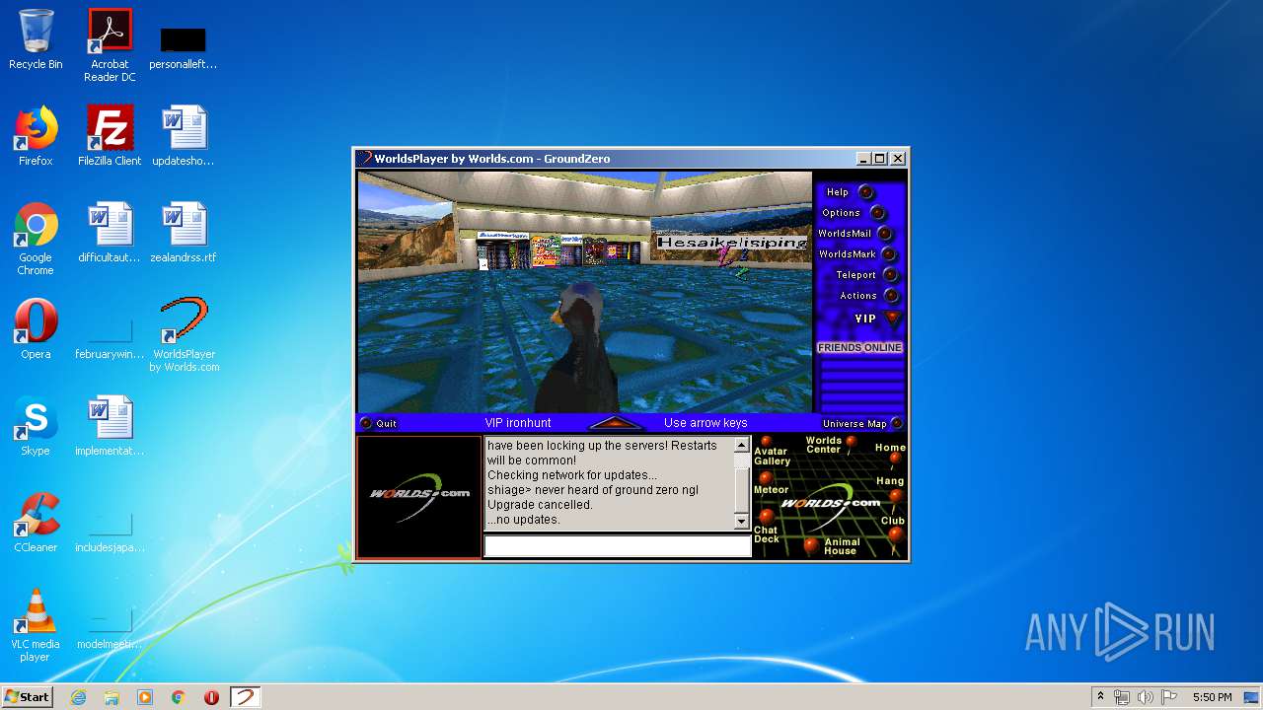Open Internet Explorer from the taskbar

tap(78, 697)
